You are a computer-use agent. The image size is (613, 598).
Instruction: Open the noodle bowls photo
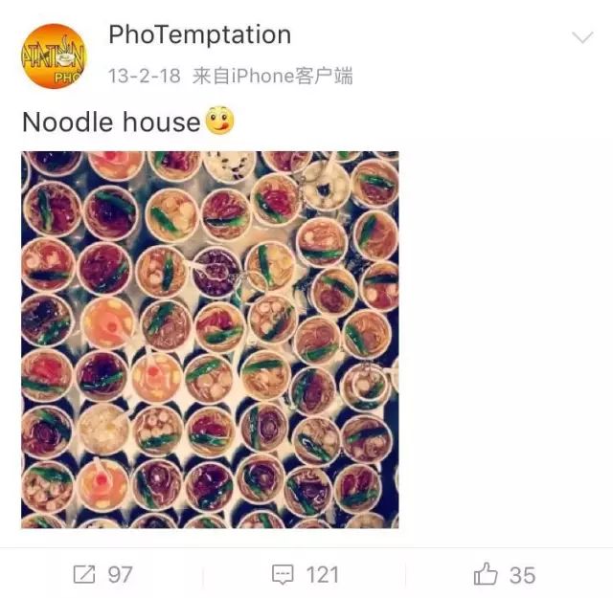point(210,340)
